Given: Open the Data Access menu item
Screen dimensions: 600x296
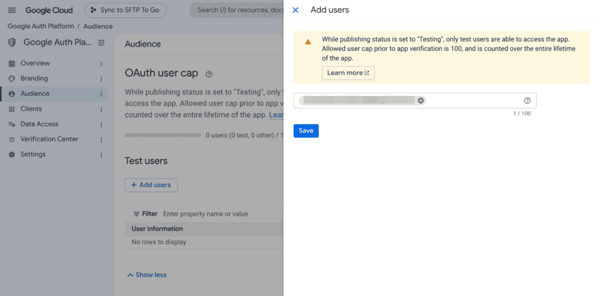Looking at the screenshot, I should pyautogui.click(x=40, y=124).
